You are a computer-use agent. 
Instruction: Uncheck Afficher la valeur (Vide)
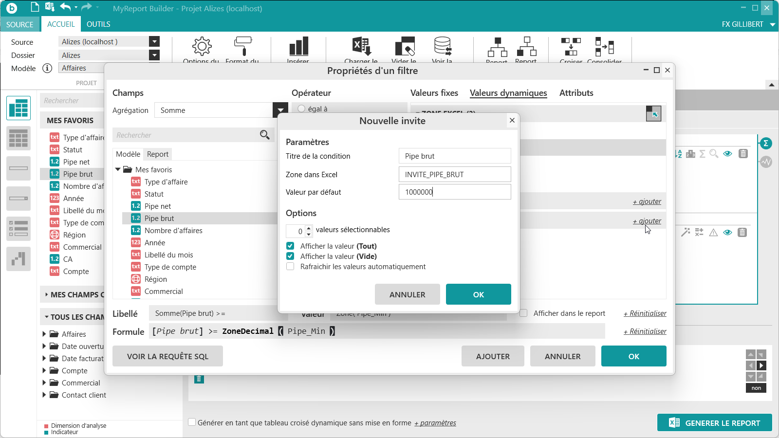click(290, 256)
